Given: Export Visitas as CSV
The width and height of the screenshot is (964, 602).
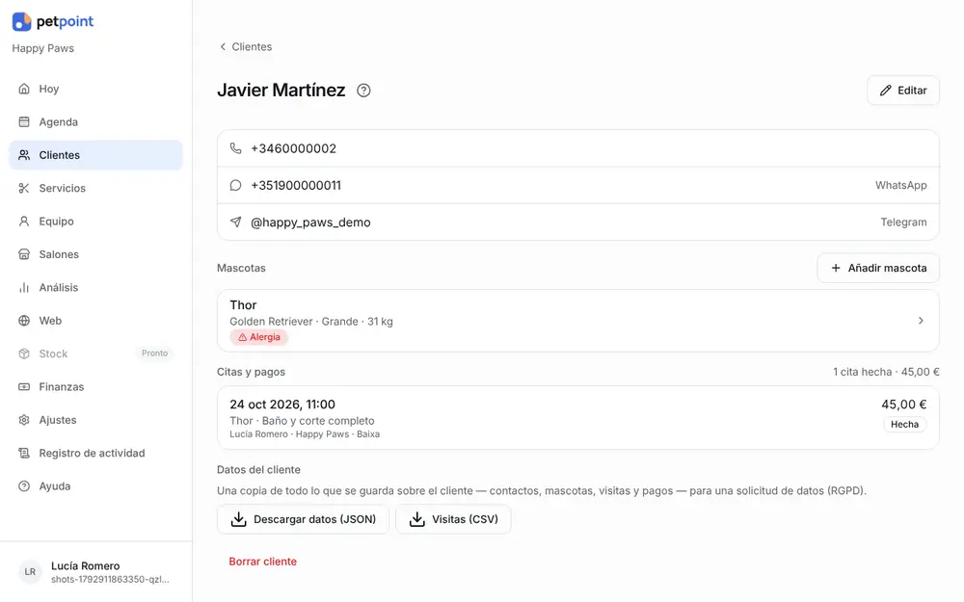Looking at the screenshot, I should [x=453, y=519].
